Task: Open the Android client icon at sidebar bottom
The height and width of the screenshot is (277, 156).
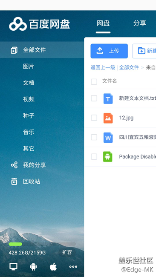Action: (33, 267)
